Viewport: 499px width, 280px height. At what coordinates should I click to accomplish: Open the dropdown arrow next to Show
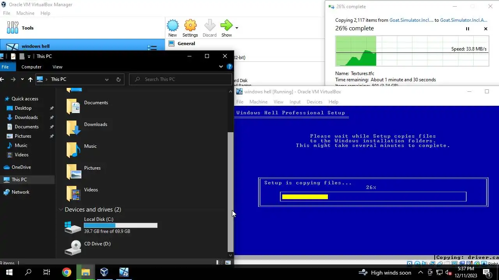pyautogui.click(x=237, y=28)
